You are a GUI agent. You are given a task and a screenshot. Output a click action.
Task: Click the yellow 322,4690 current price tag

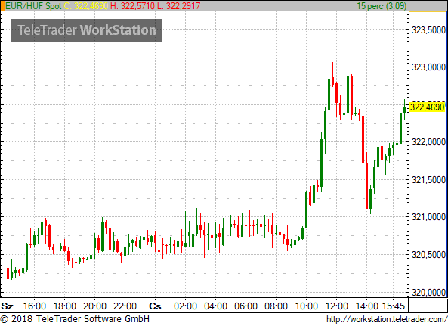coord(427,107)
